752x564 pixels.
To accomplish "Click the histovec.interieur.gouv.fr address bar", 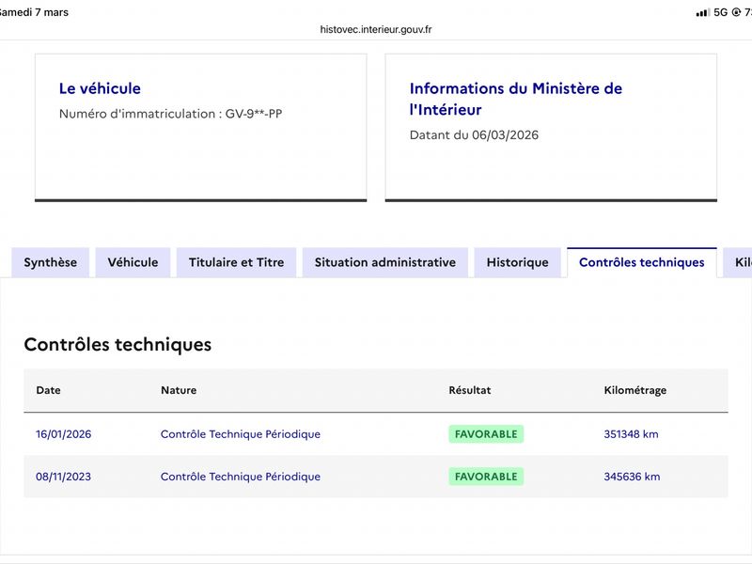I will coord(376,29).
